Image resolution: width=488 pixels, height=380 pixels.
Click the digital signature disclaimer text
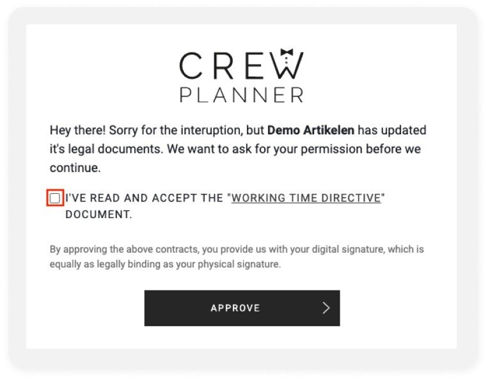(237, 257)
